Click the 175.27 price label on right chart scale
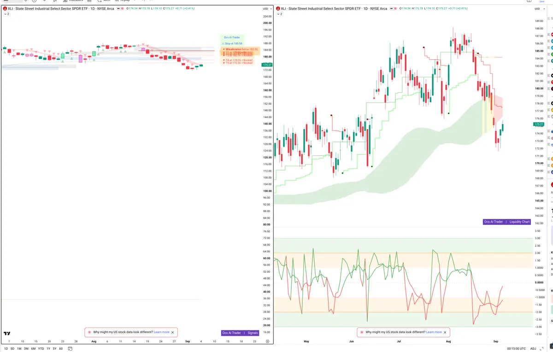This screenshot has height=352, width=553. [x=538, y=124]
